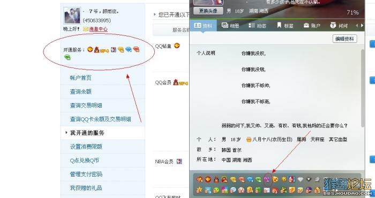Click the 韩国 首尔 hometown text
Screen dimensions: 375x198
click(x=231, y=150)
